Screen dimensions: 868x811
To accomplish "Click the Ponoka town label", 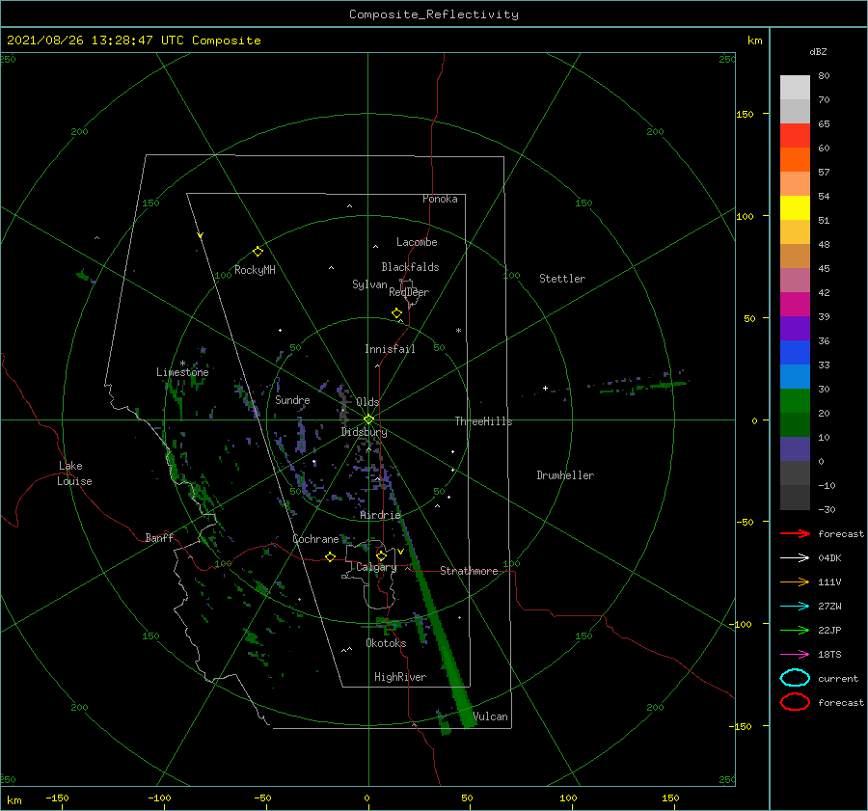I will [x=440, y=199].
